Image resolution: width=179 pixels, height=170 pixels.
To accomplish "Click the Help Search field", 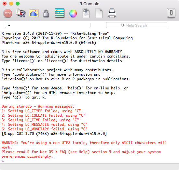I will point(137,25).
